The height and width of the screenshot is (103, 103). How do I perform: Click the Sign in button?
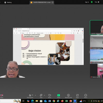[x=87, y=2]
